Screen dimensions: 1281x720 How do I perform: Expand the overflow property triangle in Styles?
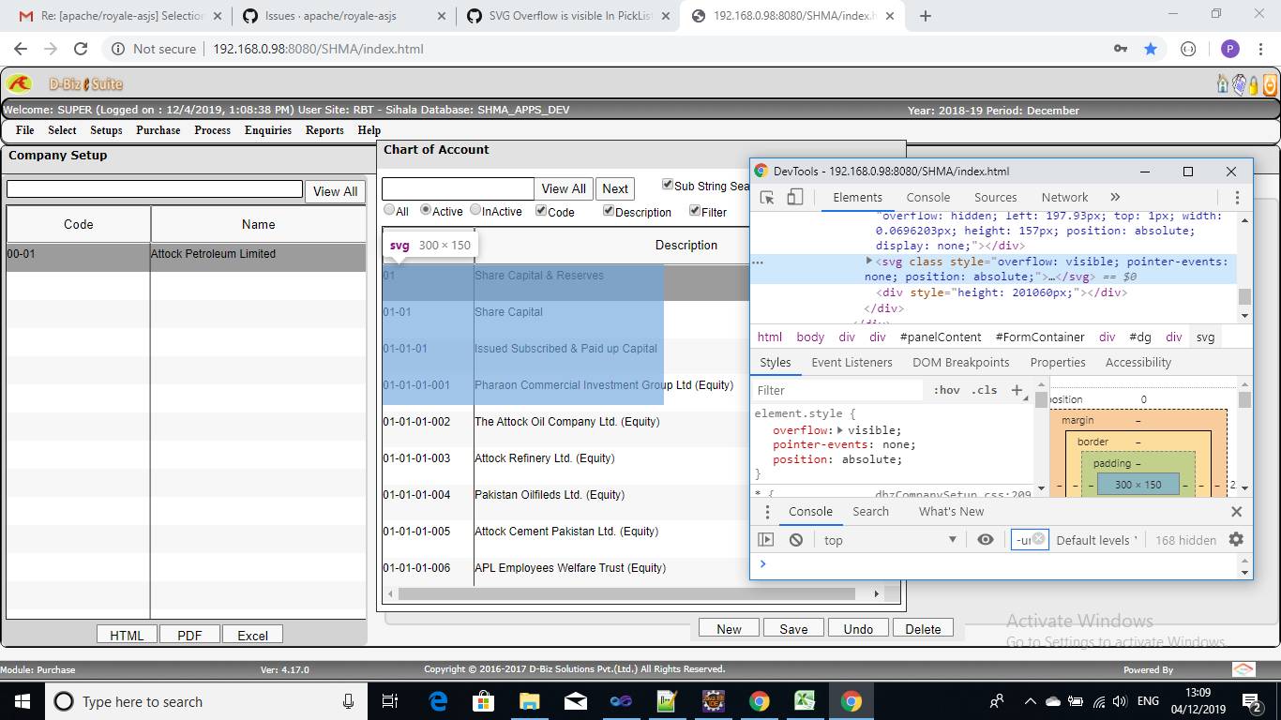(x=840, y=429)
